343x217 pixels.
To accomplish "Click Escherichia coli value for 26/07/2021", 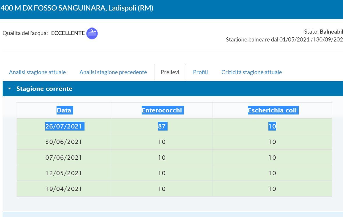I will pos(272,126).
